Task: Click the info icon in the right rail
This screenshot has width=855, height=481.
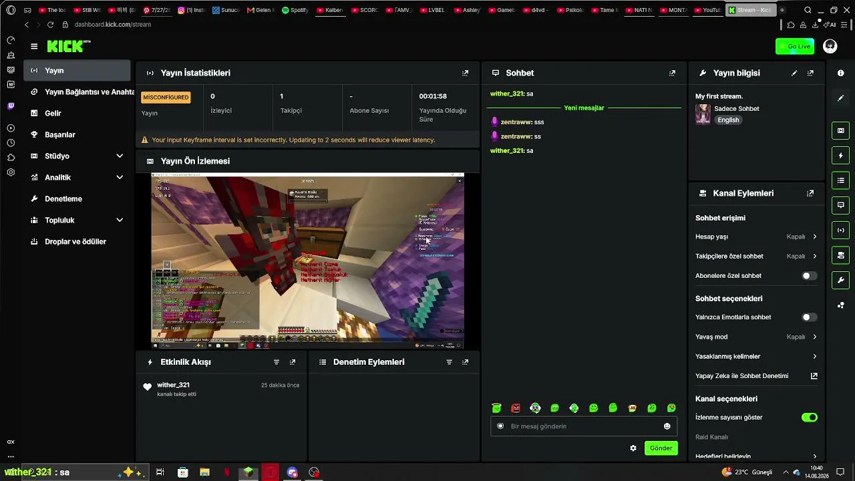Action: [x=841, y=73]
